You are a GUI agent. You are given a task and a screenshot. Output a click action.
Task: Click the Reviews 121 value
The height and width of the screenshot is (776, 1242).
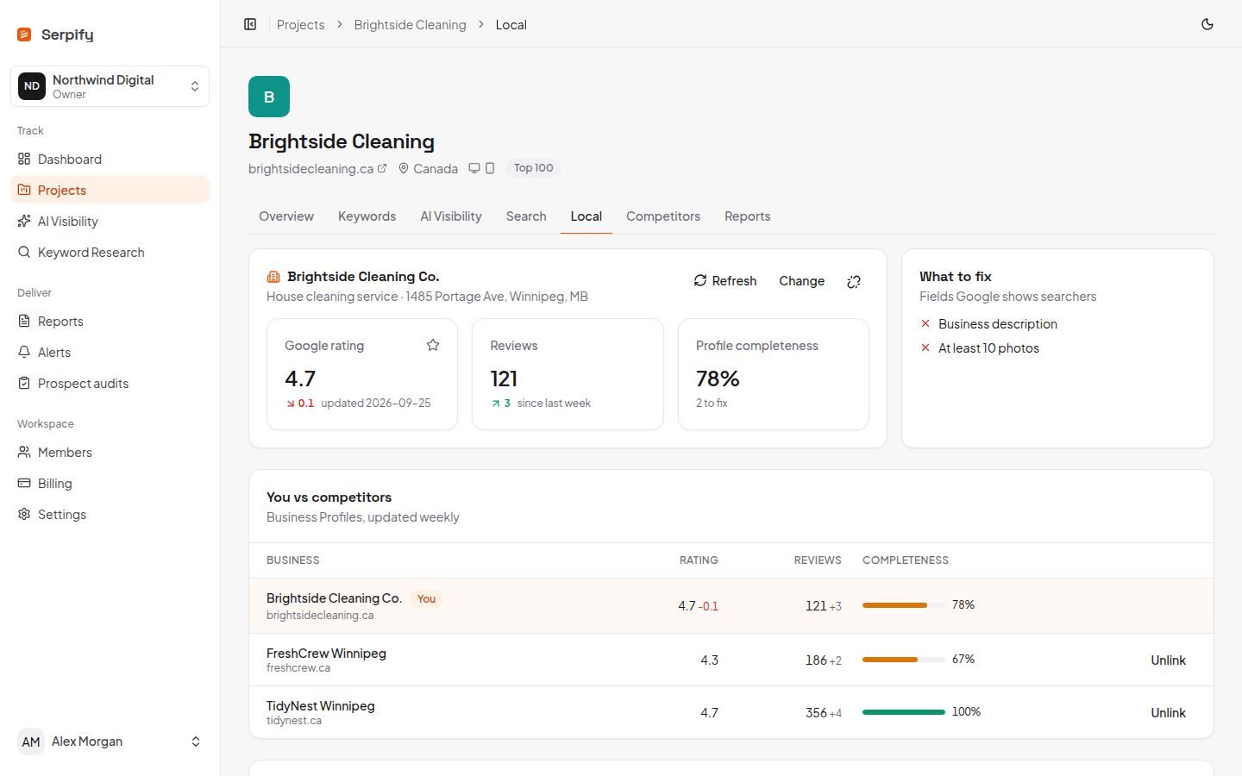504,379
